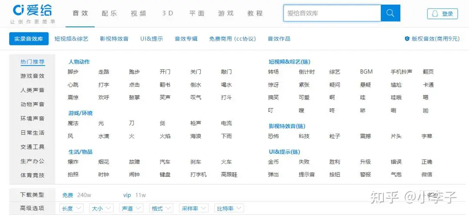Click in the 爱给音效库 search field
Viewport: 469px width, 217px height.
pyautogui.click(x=332, y=13)
